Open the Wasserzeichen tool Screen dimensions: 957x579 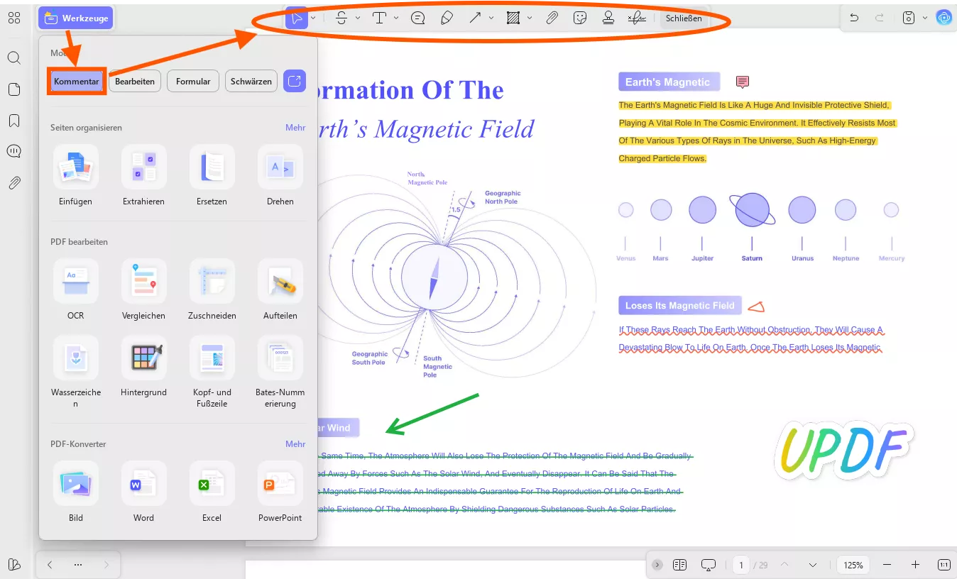[x=76, y=373]
